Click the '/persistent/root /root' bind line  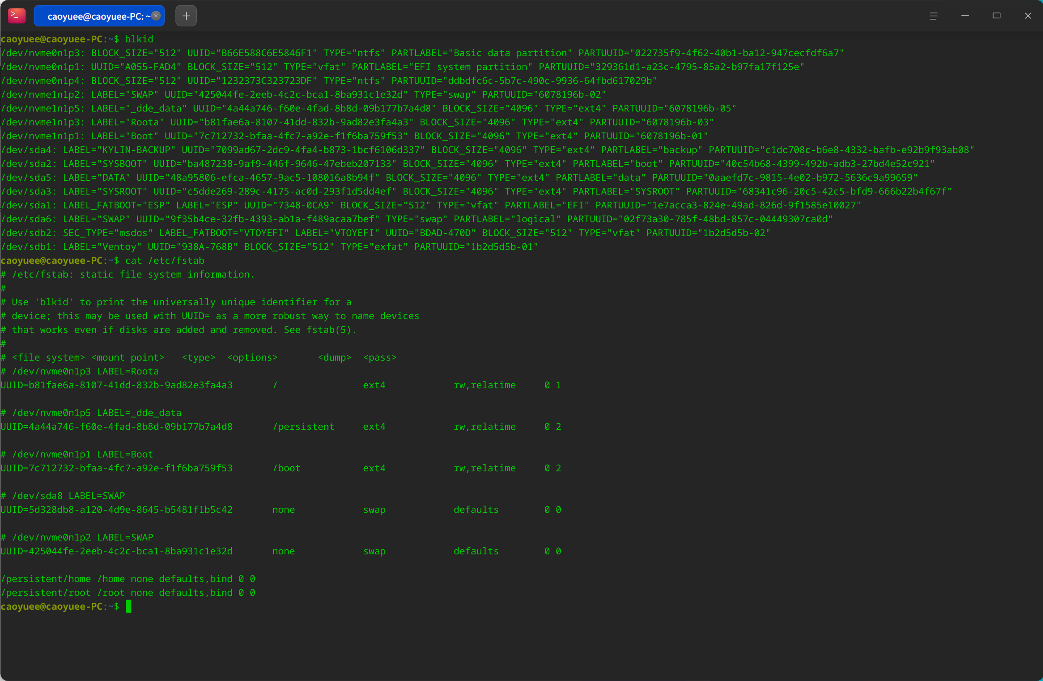point(128,593)
